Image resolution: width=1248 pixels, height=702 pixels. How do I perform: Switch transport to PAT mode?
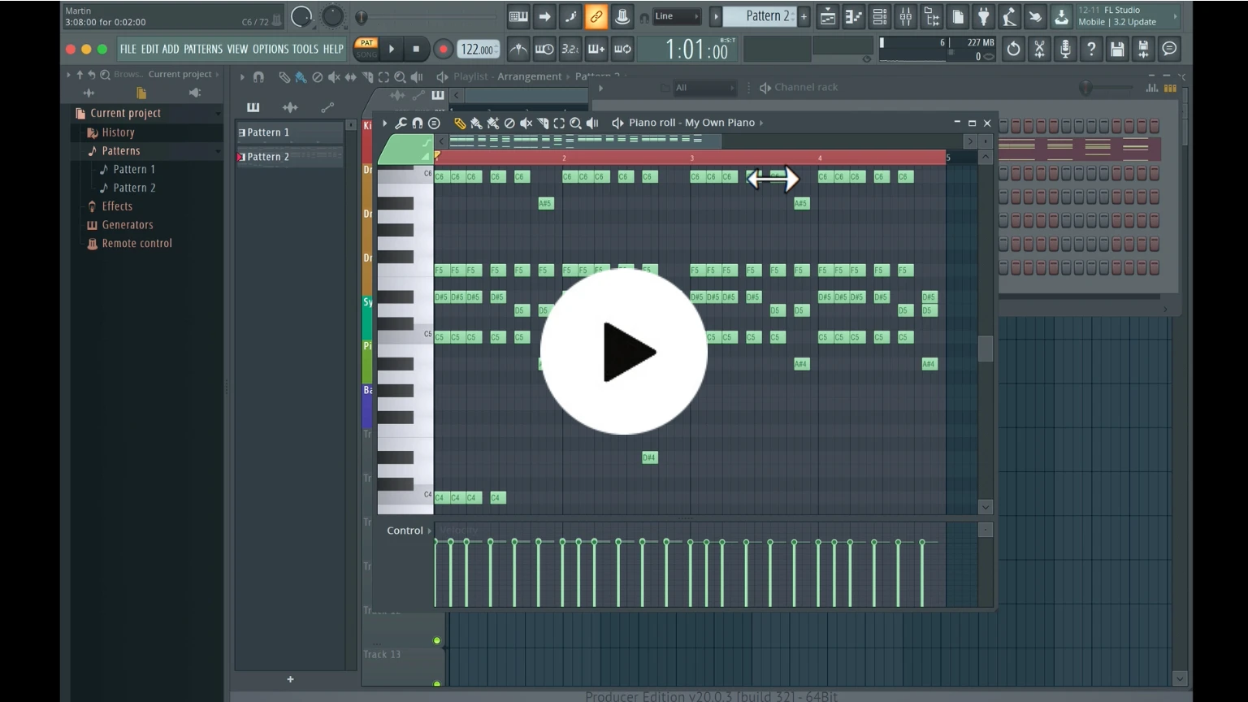point(366,43)
